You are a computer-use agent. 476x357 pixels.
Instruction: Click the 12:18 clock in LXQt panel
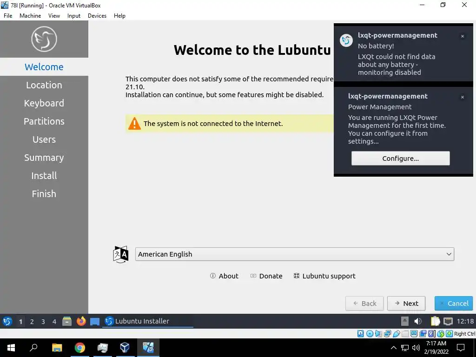coord(465,321)
